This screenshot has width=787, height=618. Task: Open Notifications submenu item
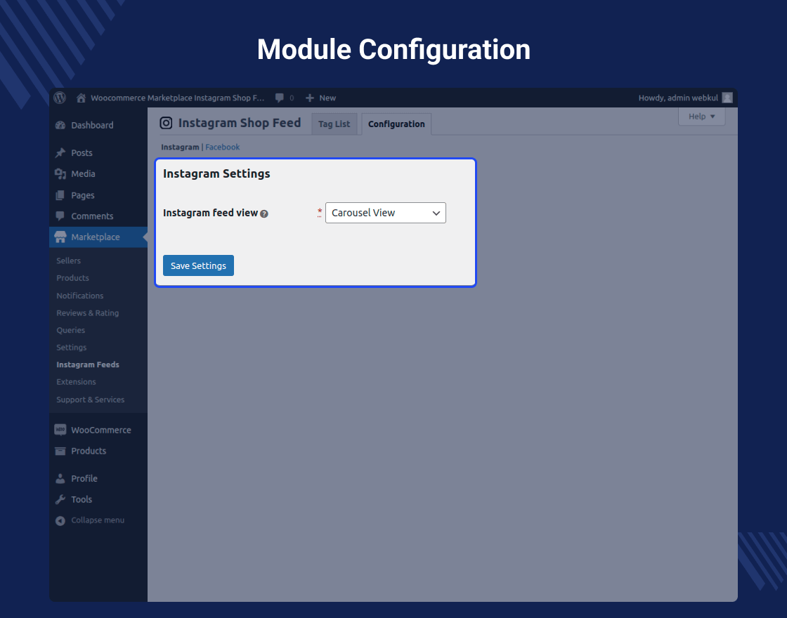pyautogui.click(x=80, y=296)
